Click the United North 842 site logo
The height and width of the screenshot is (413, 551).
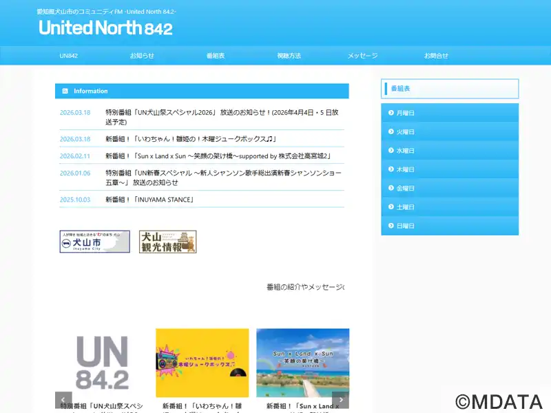[x=105, y=28]
